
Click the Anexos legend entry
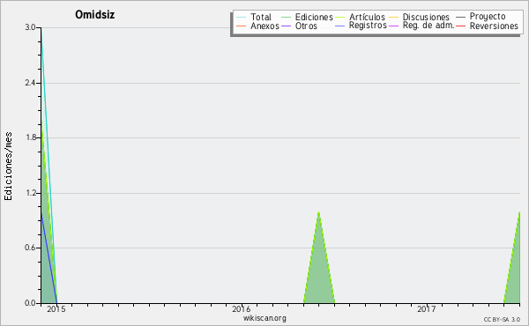(x=257, y=26)
